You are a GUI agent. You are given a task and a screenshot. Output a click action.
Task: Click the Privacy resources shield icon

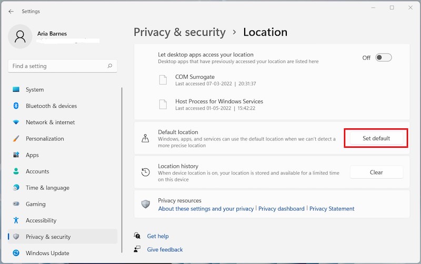(x=146, y=204)
